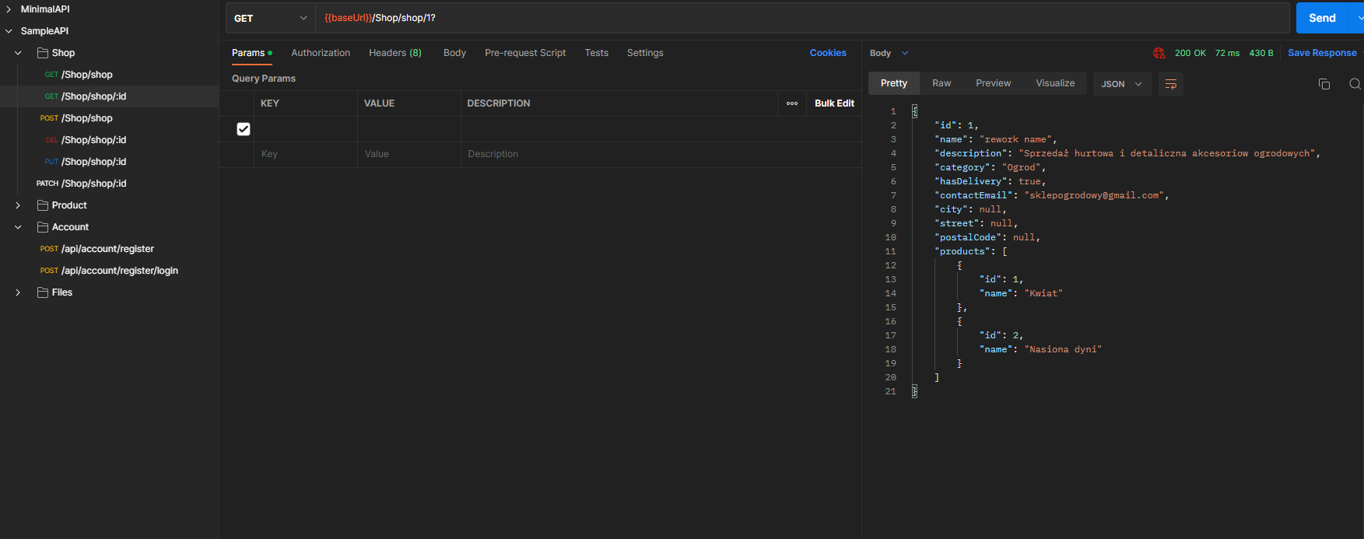Open the GET method dropdown
The width and height of the screenshot is (1364, 539).
[270, 18]
